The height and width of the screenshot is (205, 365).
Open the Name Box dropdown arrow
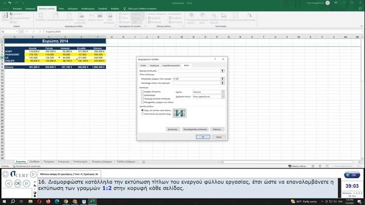coord(17,32)
